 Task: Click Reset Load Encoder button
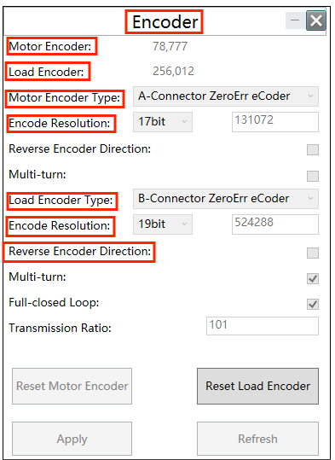(x=257, y=386)
